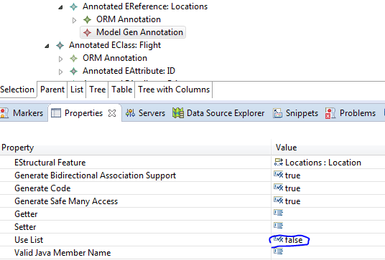
Task: Select ORM Annotation row under Flight
Action: tap(115, 58)
